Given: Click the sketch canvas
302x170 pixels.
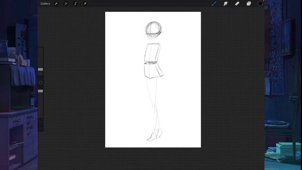Looking at the screenshot, I should pos(153,80).
